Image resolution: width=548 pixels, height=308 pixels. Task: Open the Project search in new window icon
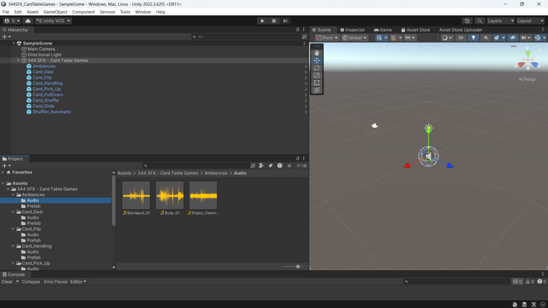253,166
